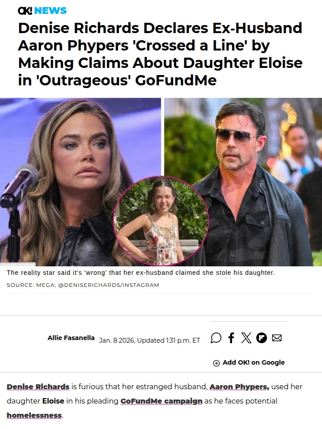This screenshot has height=429, width=322.
Task: Click the image caption about the reality star
Action: [x=140, y=273]
